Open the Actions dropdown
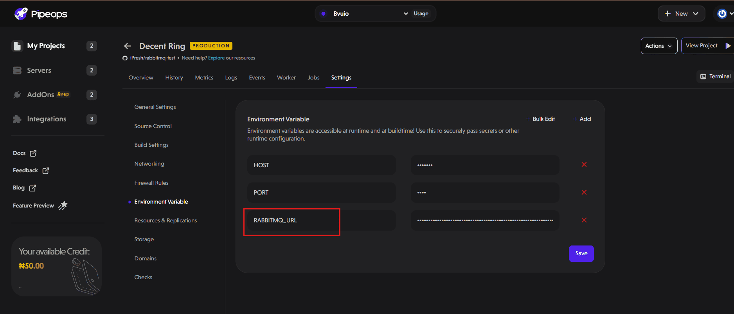This screenshot has width=734, height=314. pos(659,46)
